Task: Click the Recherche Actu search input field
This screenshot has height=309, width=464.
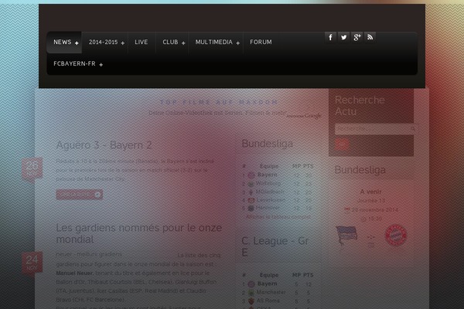Action: pos(374,129)
